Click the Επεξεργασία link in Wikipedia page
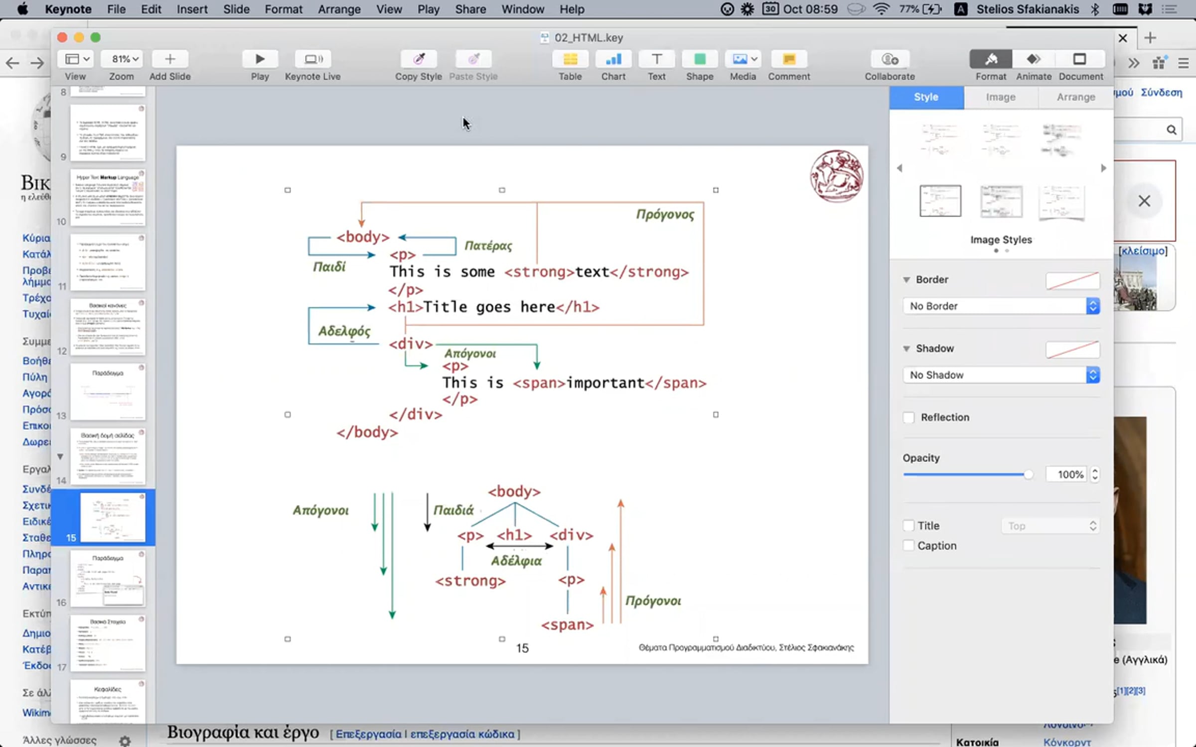Screen dimensions: 1196x747 pyautogui.click(x=368, y=734)
